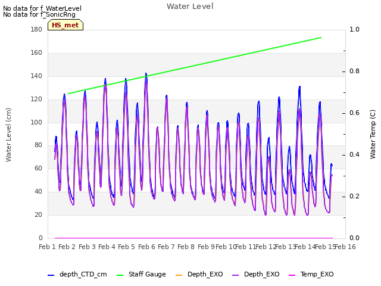Click the highest blue peak near Feb 6
The width and height of the screenshot is (381, 286).
tap(146, 73)
